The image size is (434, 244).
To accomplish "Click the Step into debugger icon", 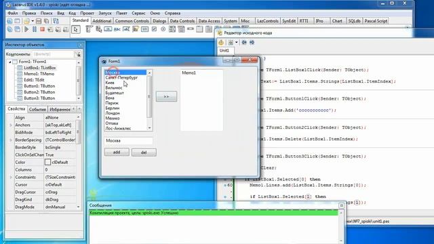I will point(50,29).
